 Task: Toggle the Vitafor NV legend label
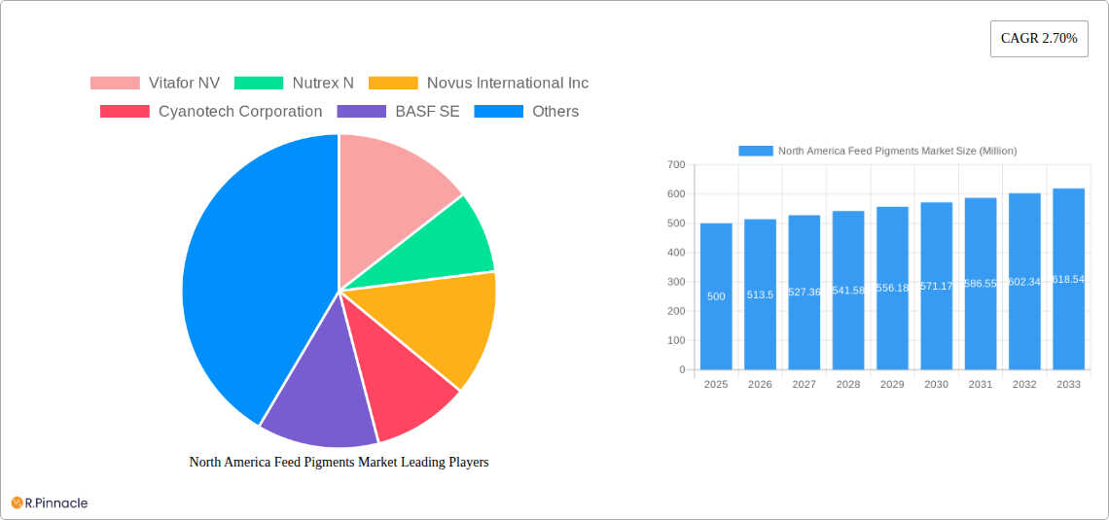[x=184, y=84]
